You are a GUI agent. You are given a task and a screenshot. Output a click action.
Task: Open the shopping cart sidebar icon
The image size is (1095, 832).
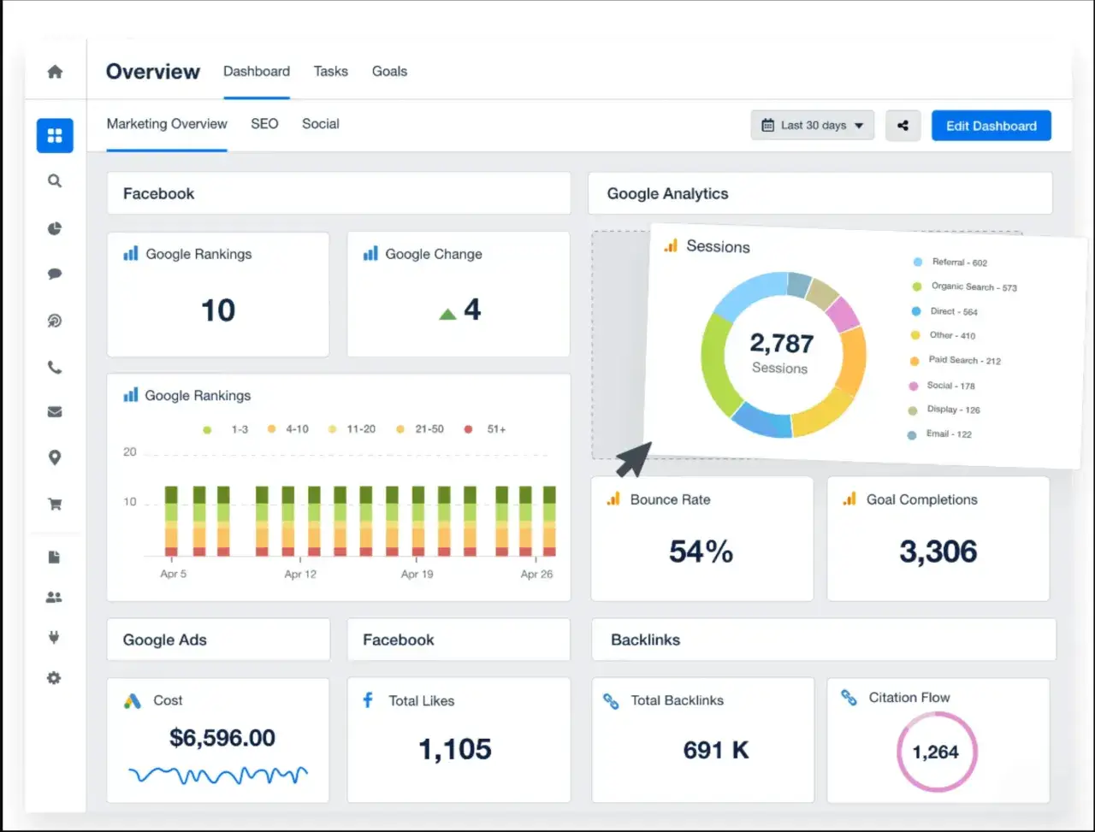pyautogui.click(x=55, y=505)
